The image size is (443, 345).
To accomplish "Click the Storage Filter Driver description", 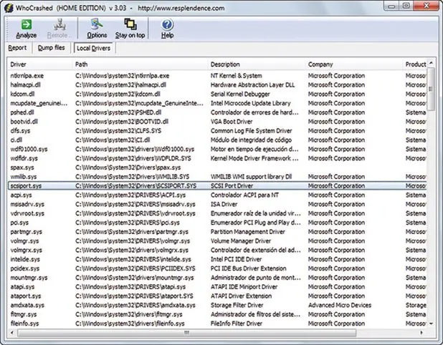I will pyautogui.click(x=237, y=305).
